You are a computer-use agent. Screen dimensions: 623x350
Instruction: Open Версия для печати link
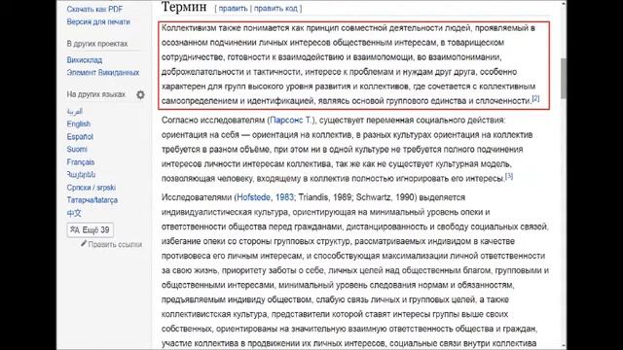click(x=98, y=21)
